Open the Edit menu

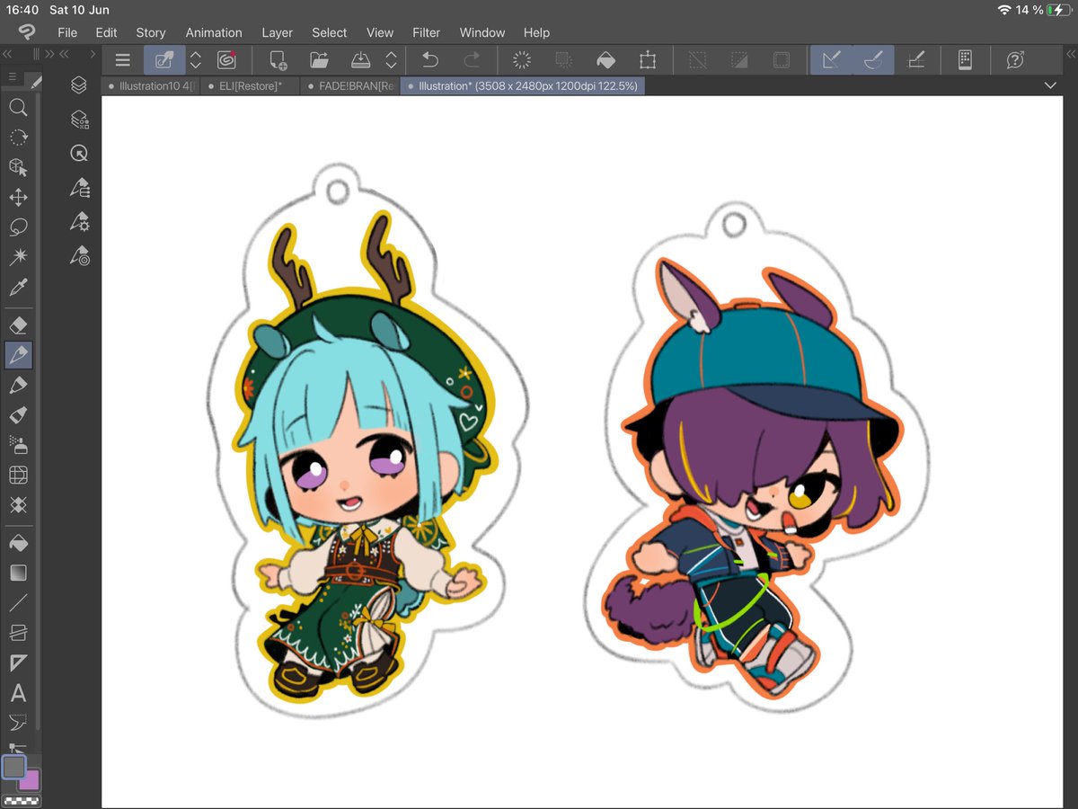click(x=107, y=32)
